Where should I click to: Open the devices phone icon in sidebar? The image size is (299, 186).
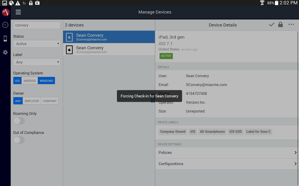[x=5, y=39]
